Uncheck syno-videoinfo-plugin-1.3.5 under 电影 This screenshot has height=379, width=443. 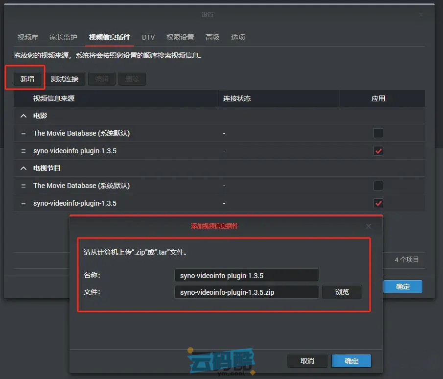[378, 151]
